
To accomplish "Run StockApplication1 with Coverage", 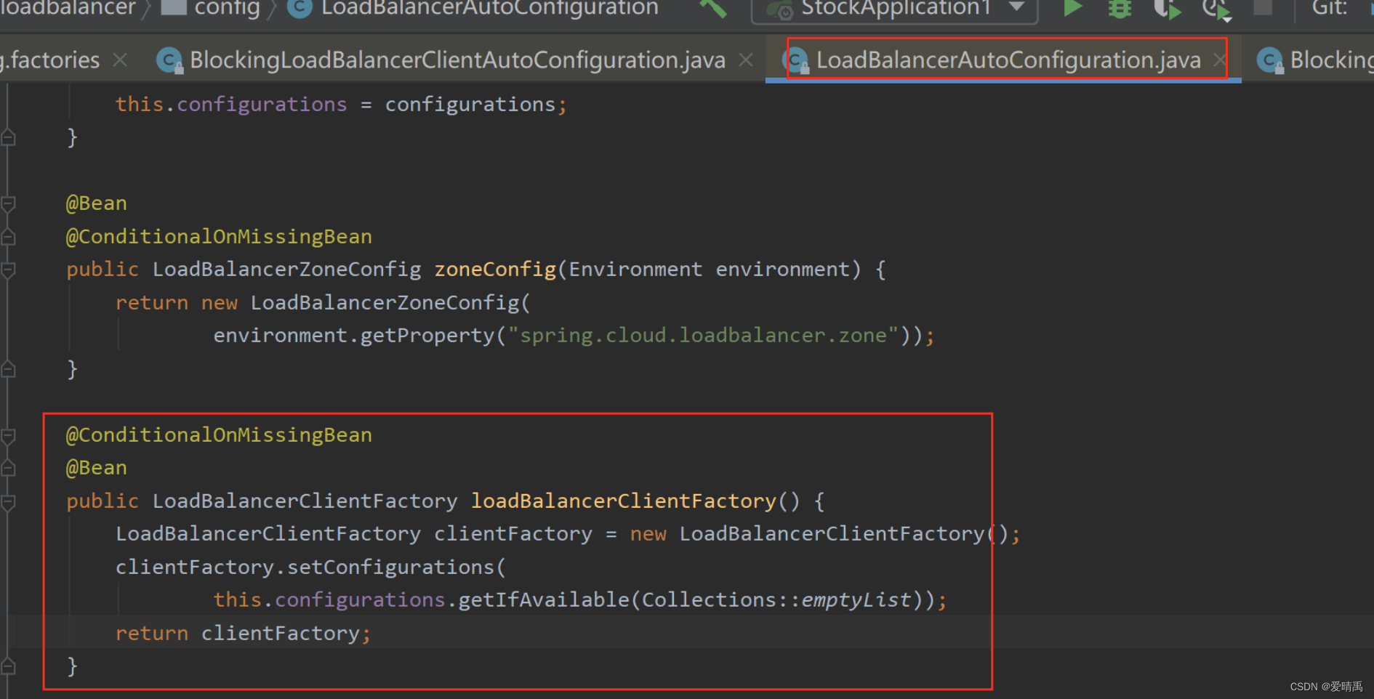I will pyautogui.click(x=1166, y=9).
